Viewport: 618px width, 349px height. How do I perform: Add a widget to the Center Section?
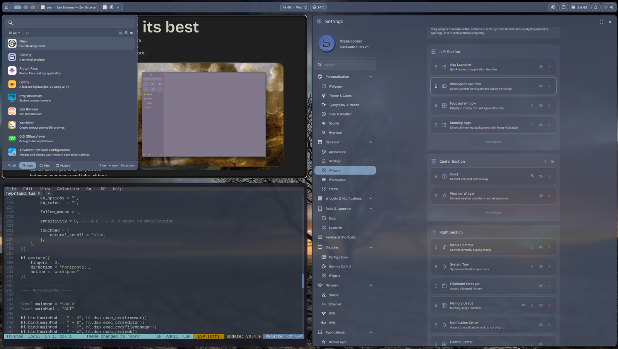(x=493, y=213)
